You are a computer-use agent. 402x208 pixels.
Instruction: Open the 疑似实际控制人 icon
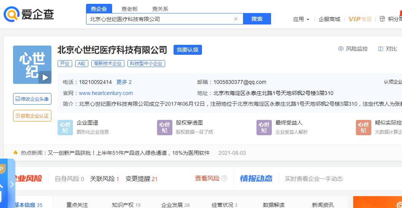click(x=364, y=128)
